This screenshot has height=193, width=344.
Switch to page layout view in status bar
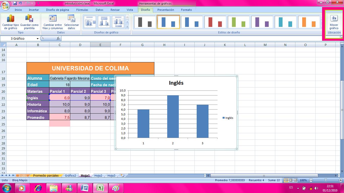290,180
